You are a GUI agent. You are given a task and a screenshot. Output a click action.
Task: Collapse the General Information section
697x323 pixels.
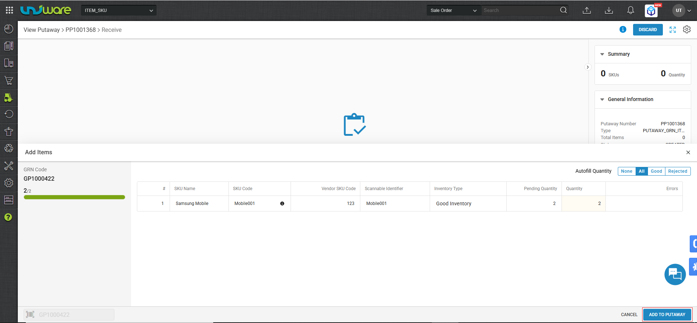pyautogui.click(x=602, y=100)
